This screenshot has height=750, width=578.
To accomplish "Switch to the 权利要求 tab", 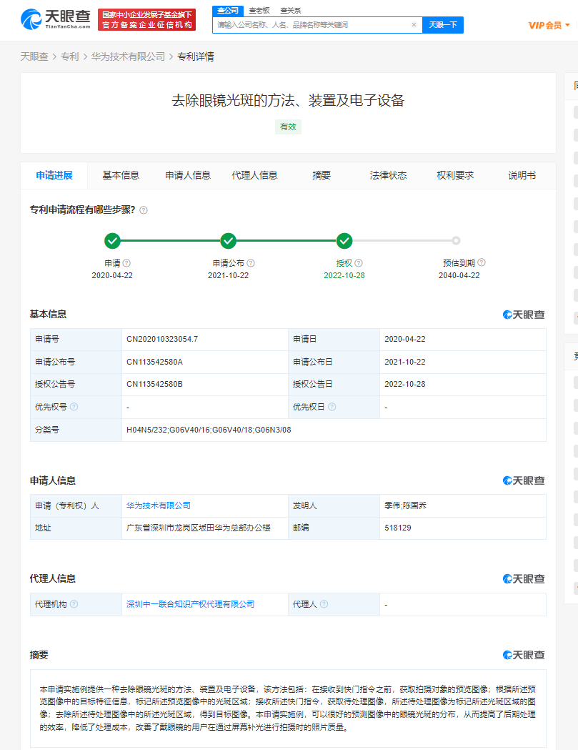I will point(455,176).
